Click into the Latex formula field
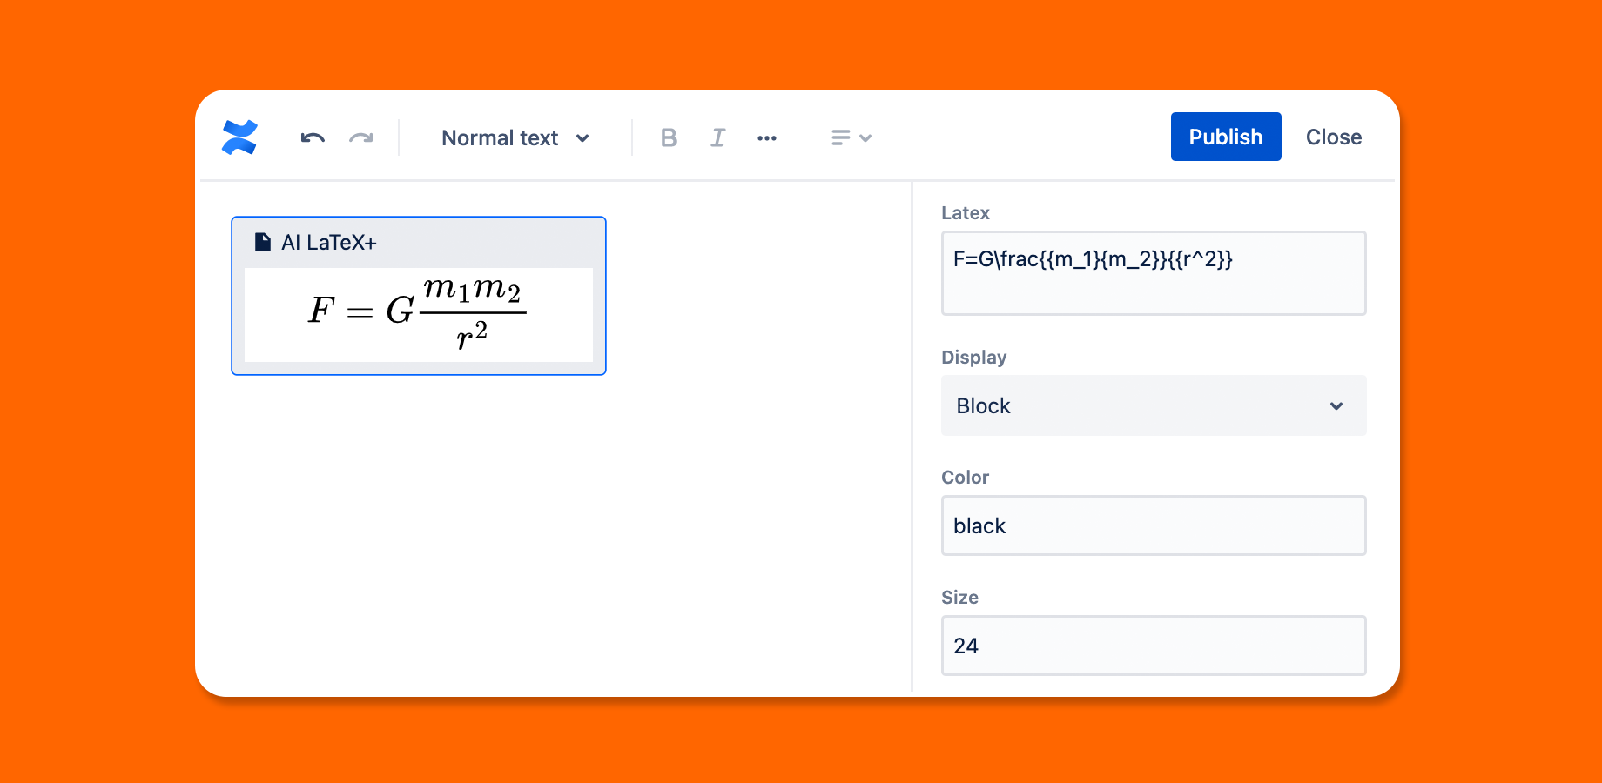The image size is (1602, 783). coord(1153,273)
